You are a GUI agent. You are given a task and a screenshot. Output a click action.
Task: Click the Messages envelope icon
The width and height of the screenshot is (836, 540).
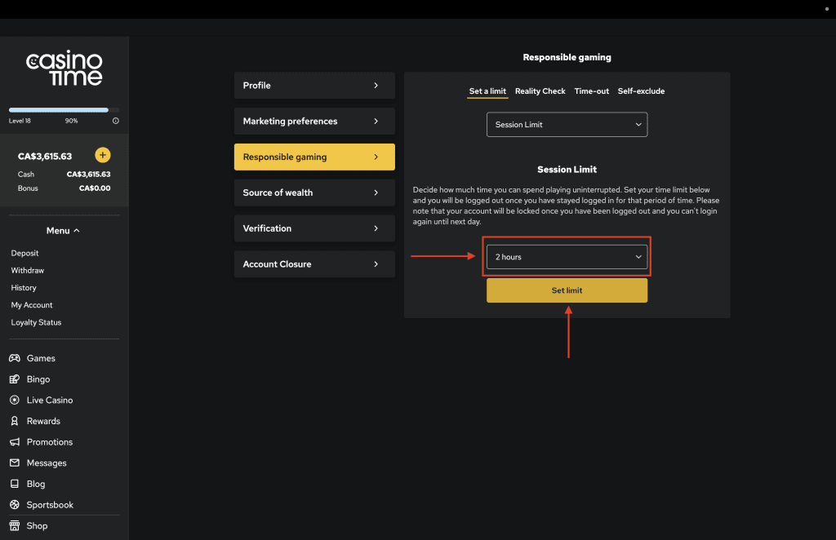(15, 463)
